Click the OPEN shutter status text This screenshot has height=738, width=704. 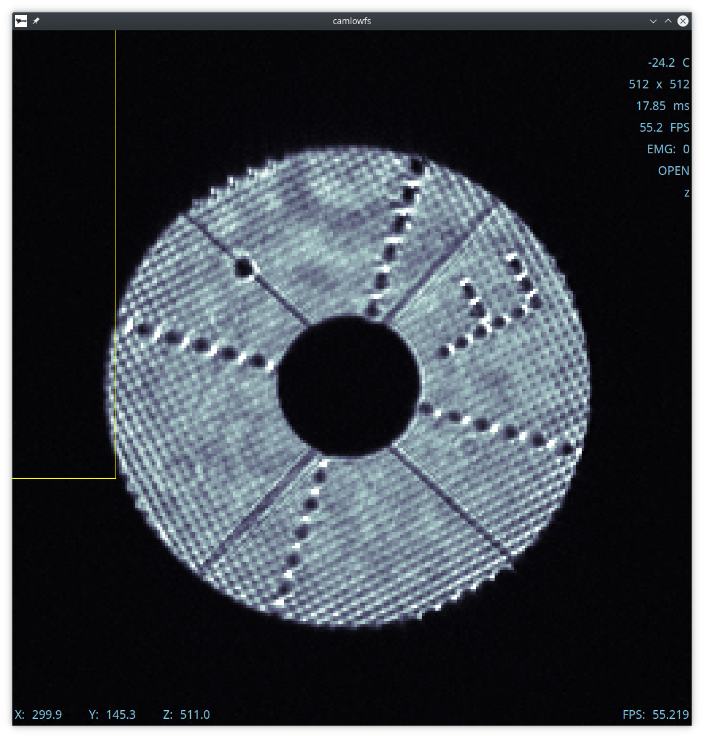click(674, 171)
